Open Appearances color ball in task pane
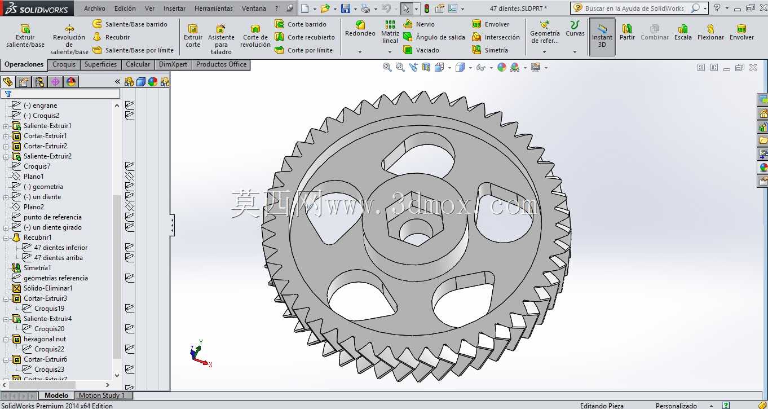Screen dimensions: 768x409 pyautogui.click(x=763, y=168)
